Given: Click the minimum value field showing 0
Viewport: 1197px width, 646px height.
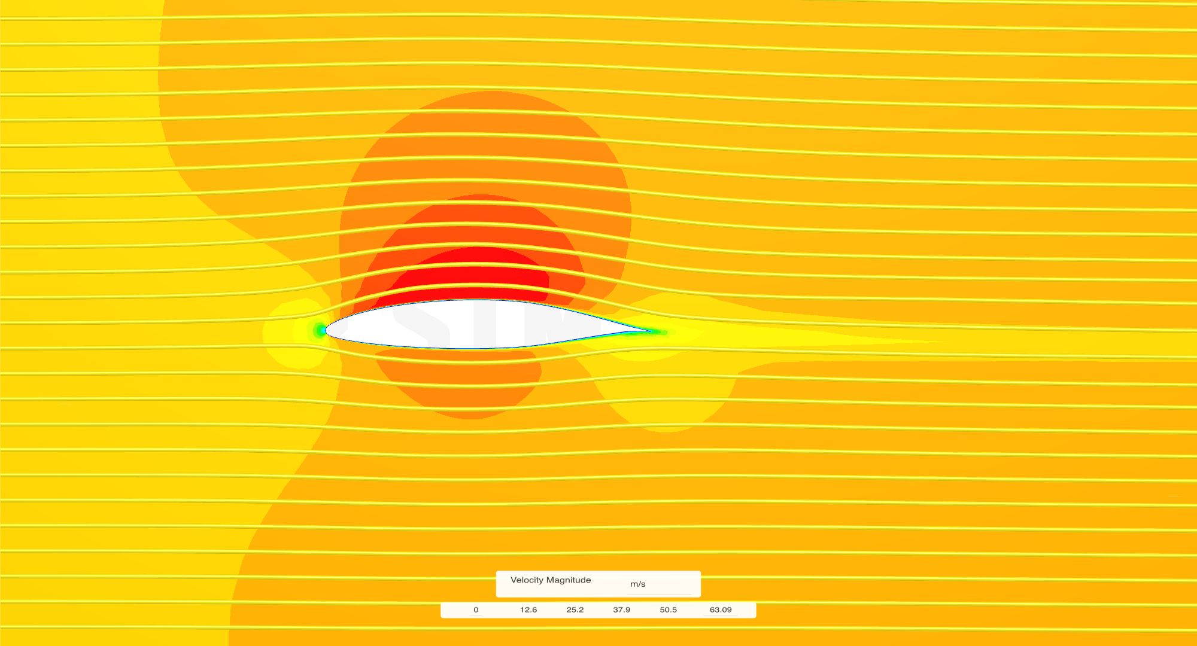Looking at the screenshot, I should pyautogui.click(x=476, y=610).
